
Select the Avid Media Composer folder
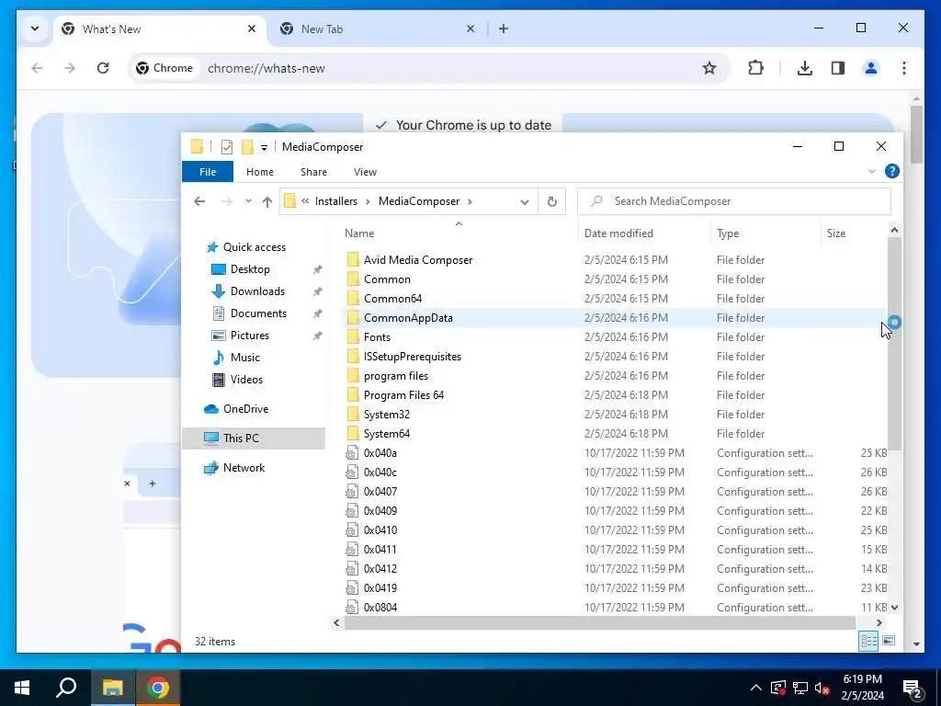click(418, 260)
